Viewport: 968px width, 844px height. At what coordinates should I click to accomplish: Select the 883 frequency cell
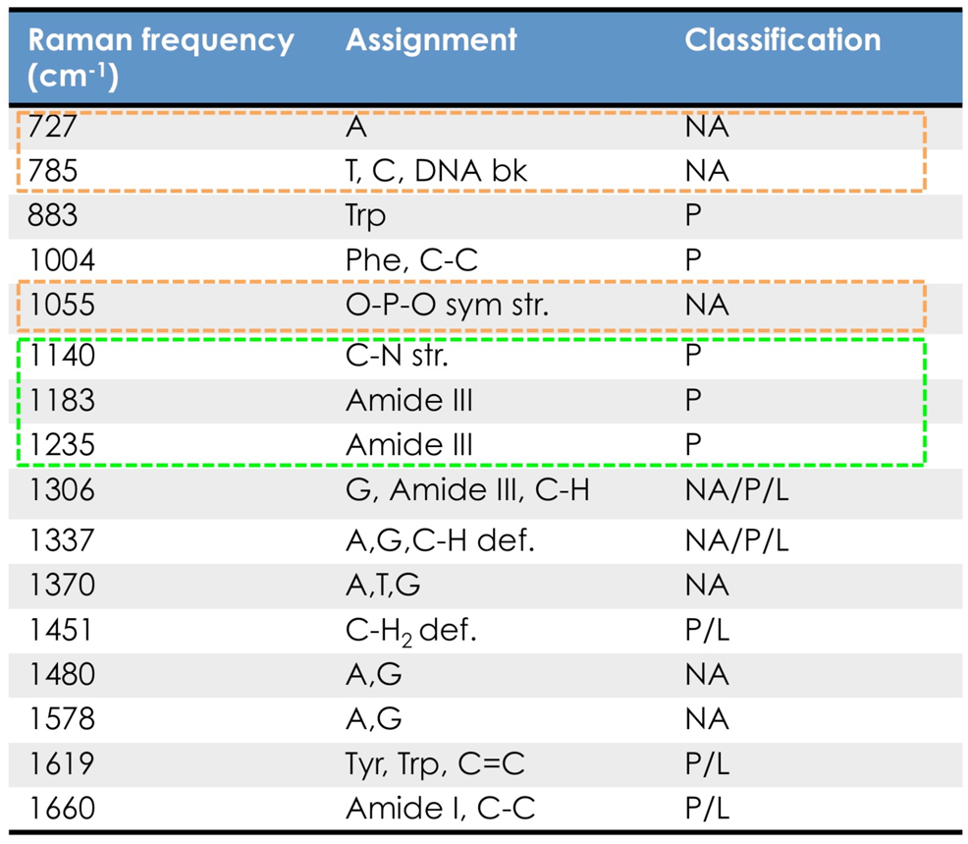click(62, 215)
